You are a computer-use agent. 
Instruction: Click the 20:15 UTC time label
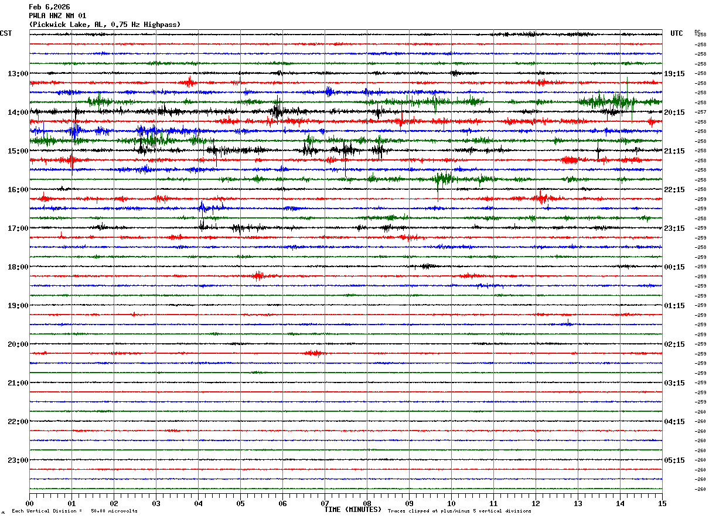(674, 112)
